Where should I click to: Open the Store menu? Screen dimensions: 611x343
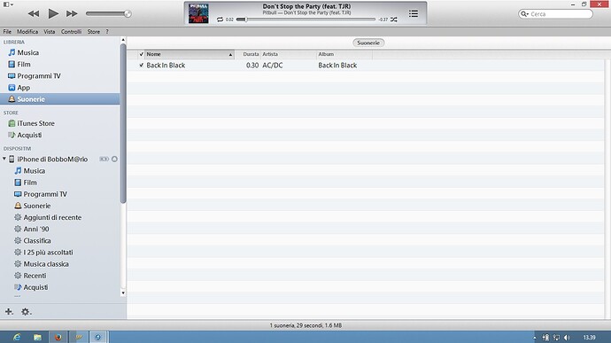(94, 32)
